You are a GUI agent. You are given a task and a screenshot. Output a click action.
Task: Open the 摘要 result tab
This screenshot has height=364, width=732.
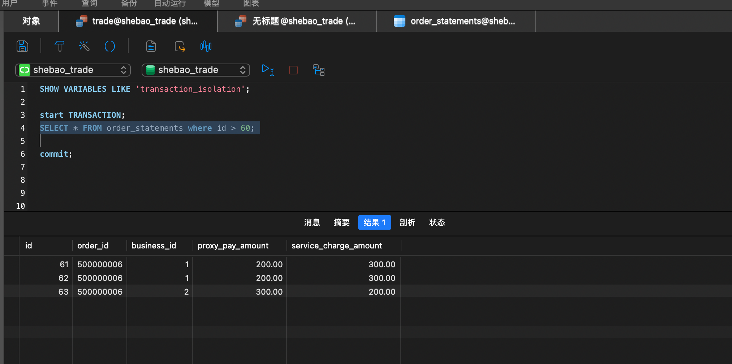point(342,222)
